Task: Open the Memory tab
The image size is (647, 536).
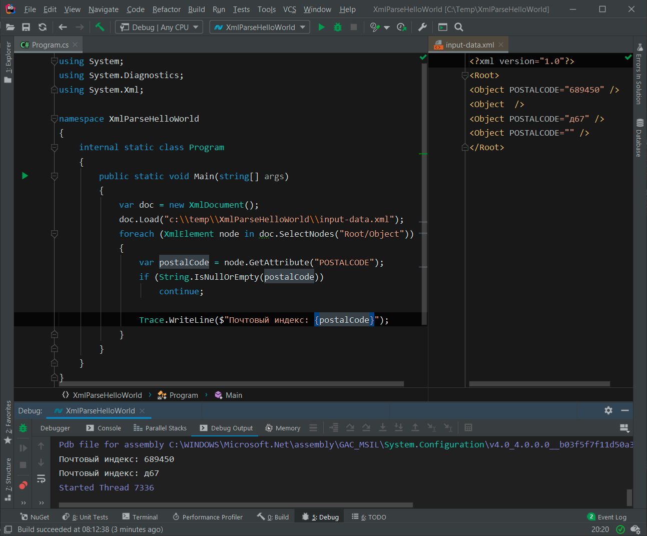Action: click(283, 428)
